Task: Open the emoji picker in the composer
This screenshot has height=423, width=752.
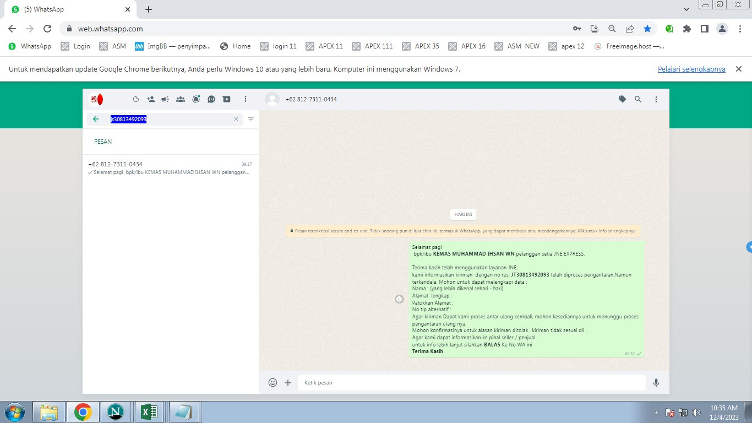Action: 273,382
